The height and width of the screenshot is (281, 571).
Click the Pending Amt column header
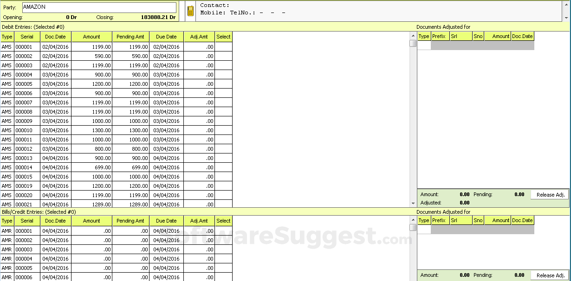[x=130, y=37]
